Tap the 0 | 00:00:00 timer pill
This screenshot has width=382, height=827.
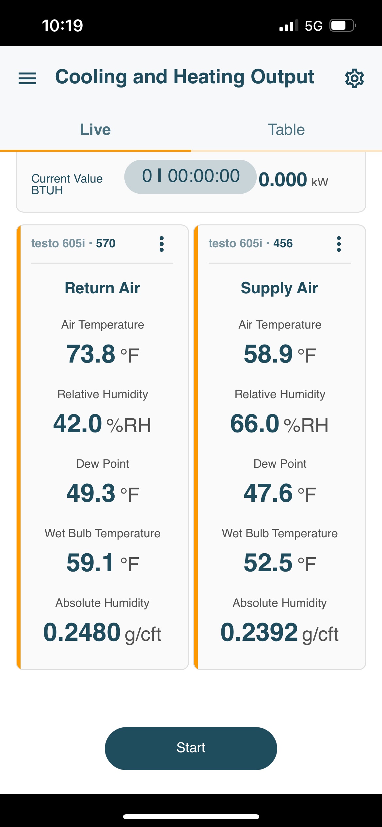(190, 177)
